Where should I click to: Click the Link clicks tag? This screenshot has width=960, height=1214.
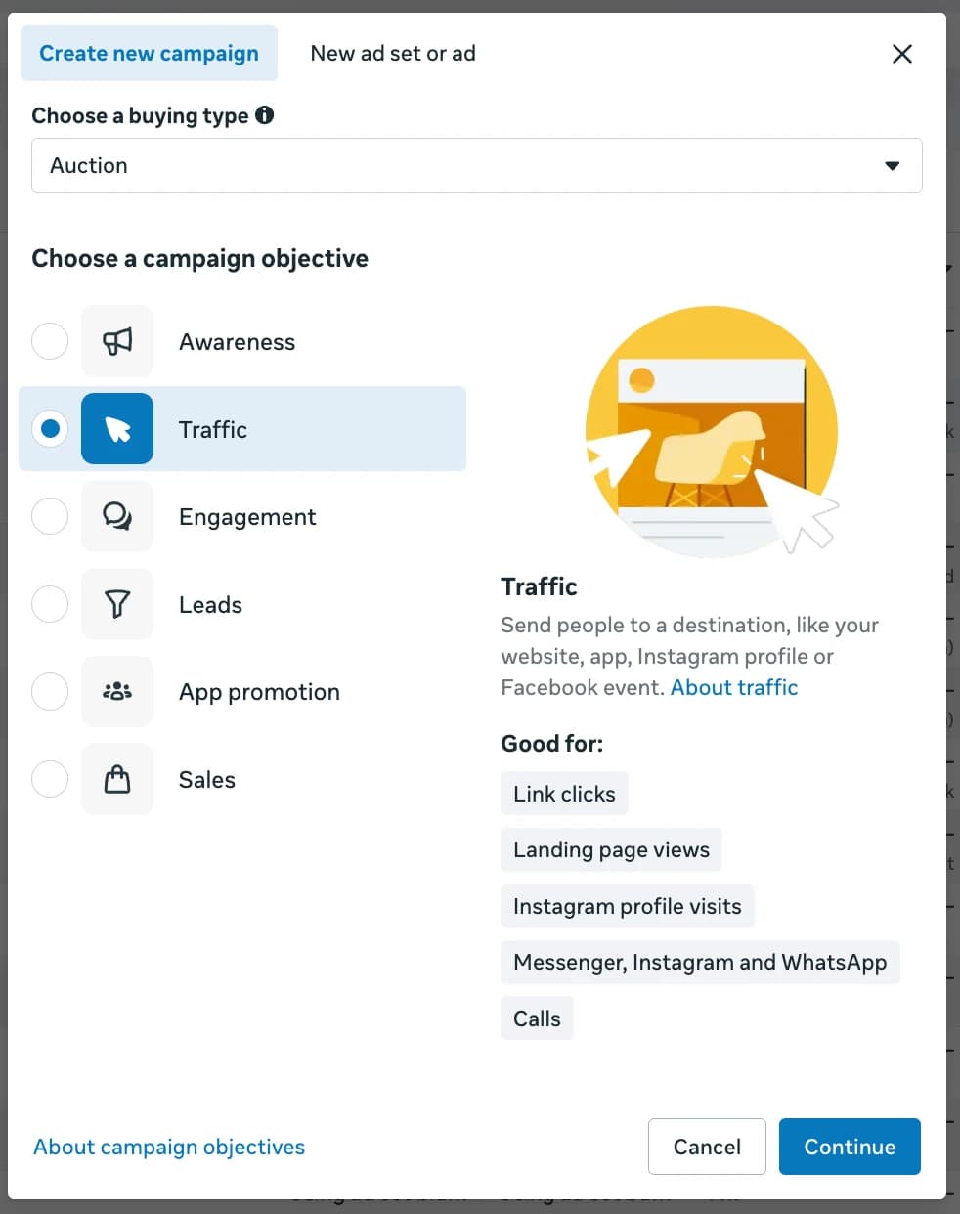(564, 794)
